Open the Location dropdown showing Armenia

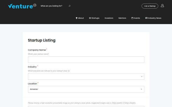click(86, 89)
